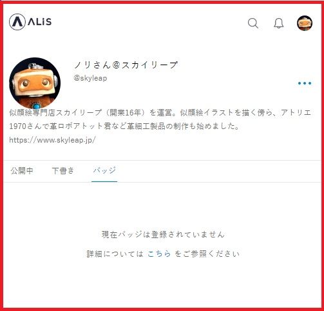
Task: Select the バッジ tab
Action: click(104, 170)
